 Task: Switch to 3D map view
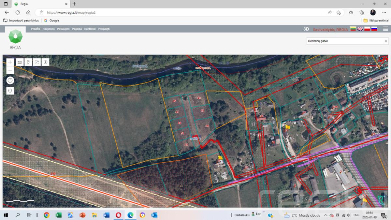pyautogui.click(x=306, y=29)
